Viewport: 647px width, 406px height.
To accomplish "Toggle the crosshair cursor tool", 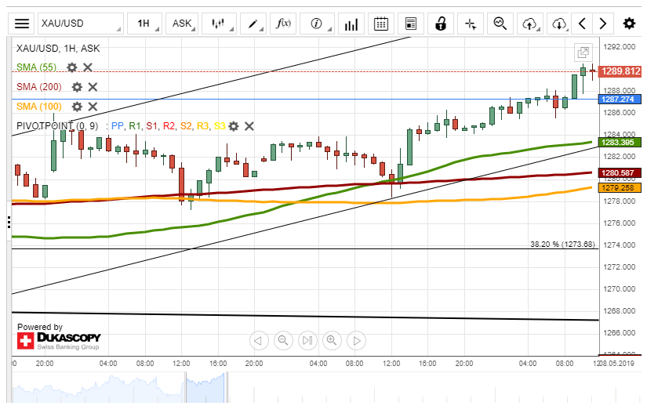I will point(471,24).
